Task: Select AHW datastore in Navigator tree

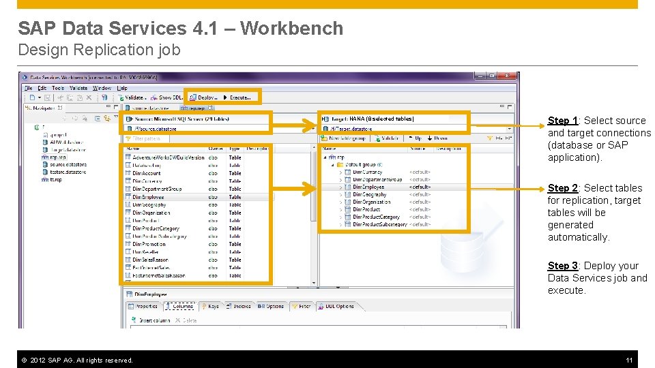Action: pyautogui.click(x=63, y=142)
